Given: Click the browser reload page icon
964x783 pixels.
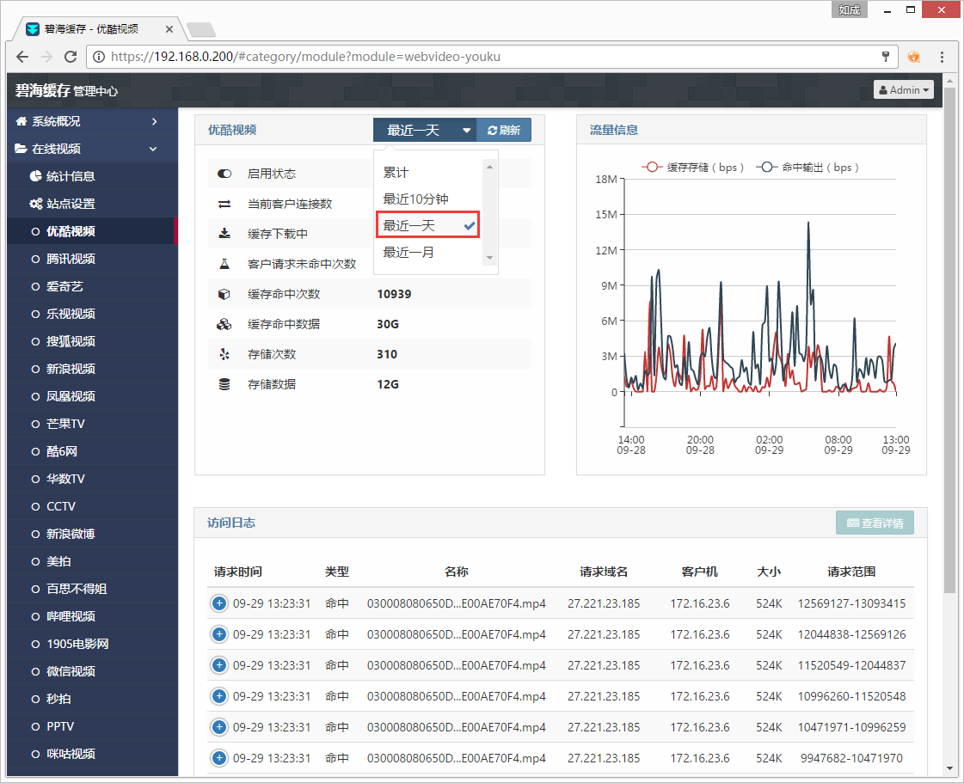Looking at the screenshot, I should point(71,57).
